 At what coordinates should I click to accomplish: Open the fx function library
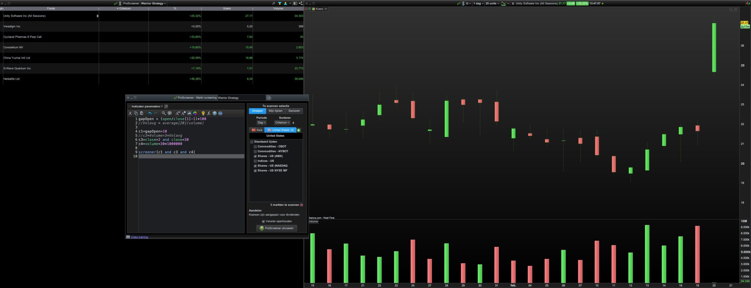209,113
